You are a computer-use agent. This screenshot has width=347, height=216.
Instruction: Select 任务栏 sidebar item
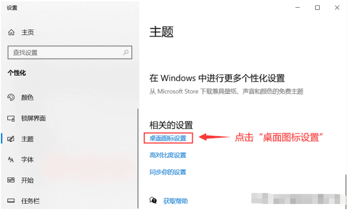pyautogui.click(x=30, y=201)
